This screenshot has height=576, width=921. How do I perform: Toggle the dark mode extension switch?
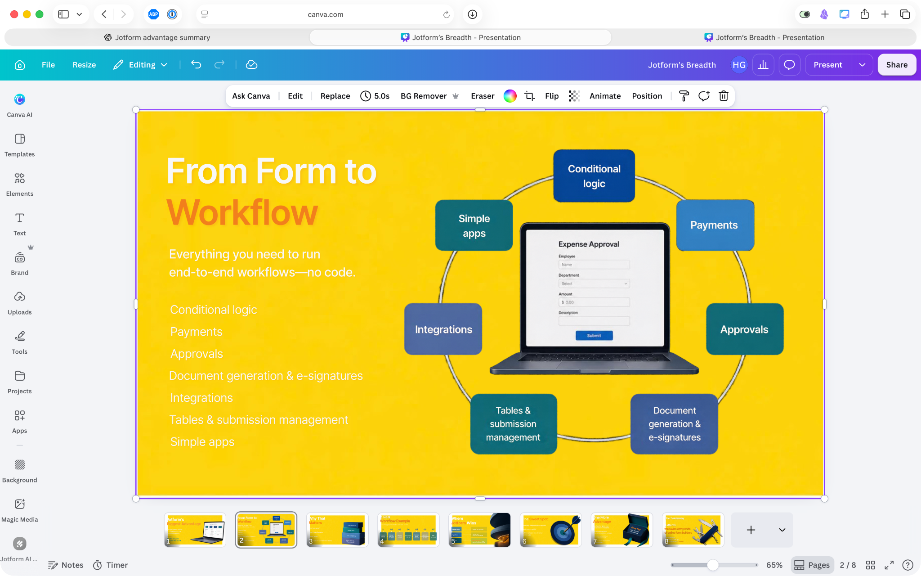click(x=805, y=14)
